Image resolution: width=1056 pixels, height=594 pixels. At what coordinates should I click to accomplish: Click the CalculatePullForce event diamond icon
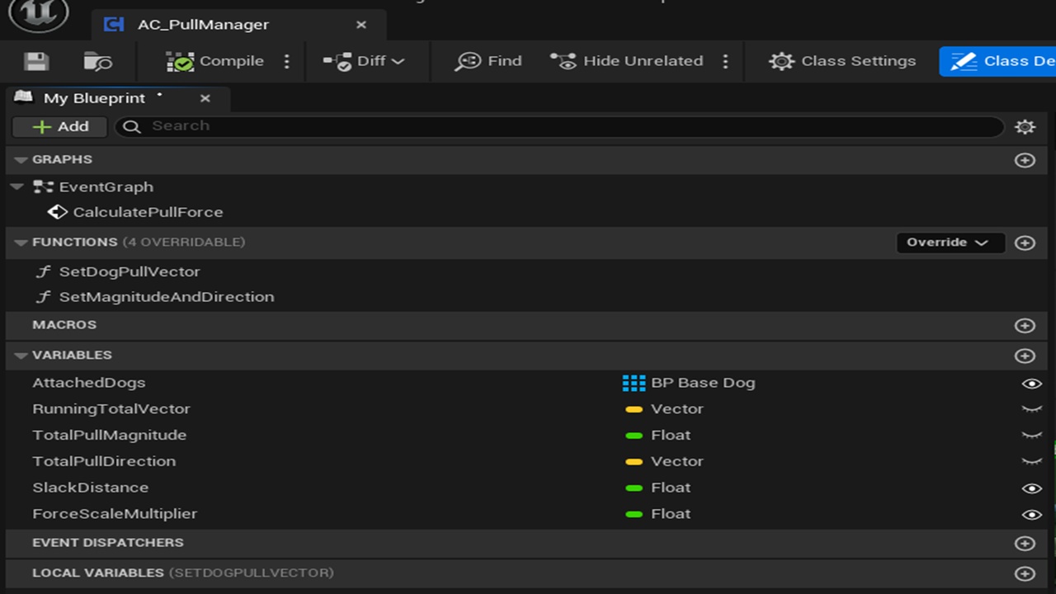click(x=57, y=212)
